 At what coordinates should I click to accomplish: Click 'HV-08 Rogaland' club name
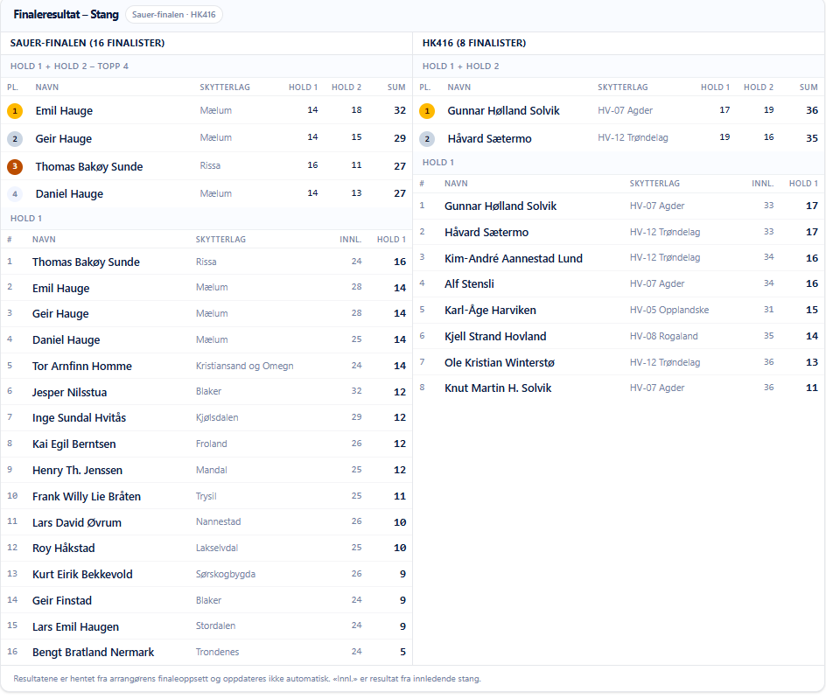point(664,336)
